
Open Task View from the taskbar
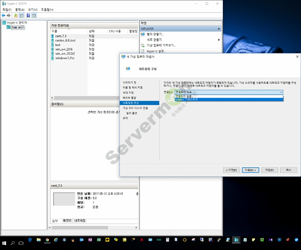(21, 243)
